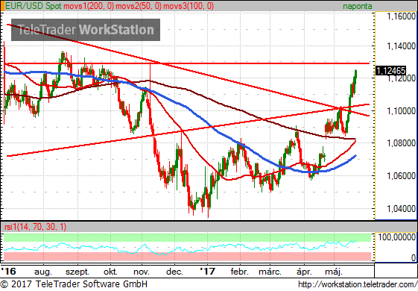Select the nov. month marker on timeline
The image size is (418, 291).
[142, 272]
